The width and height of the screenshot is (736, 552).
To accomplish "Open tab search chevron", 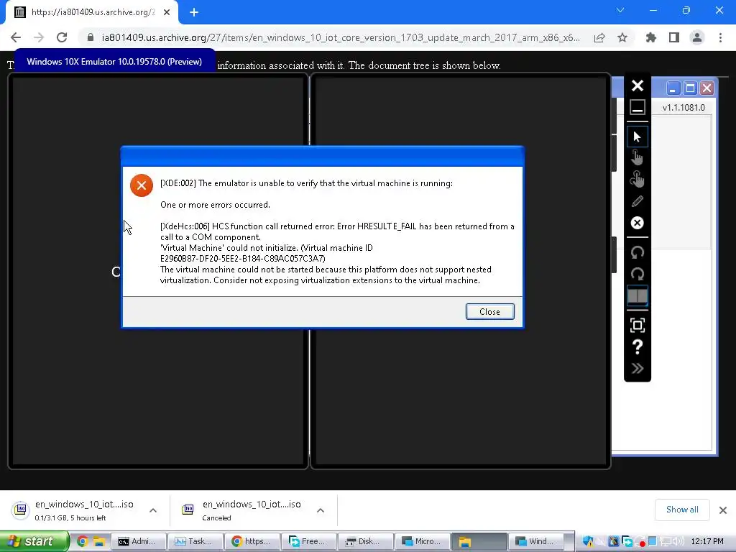I will (620, 10).
